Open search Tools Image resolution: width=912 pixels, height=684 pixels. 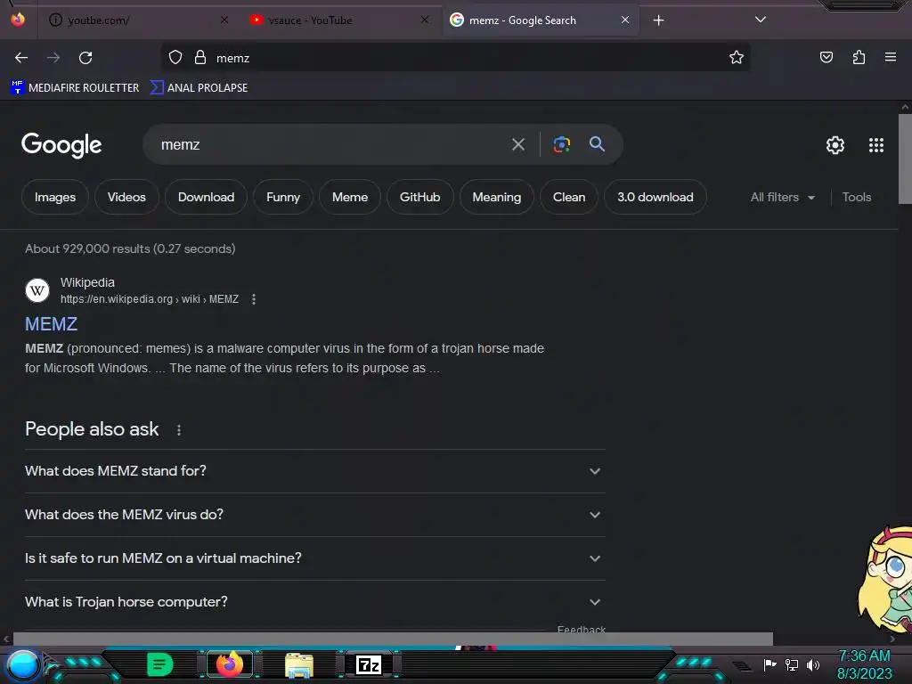point(857,197)
